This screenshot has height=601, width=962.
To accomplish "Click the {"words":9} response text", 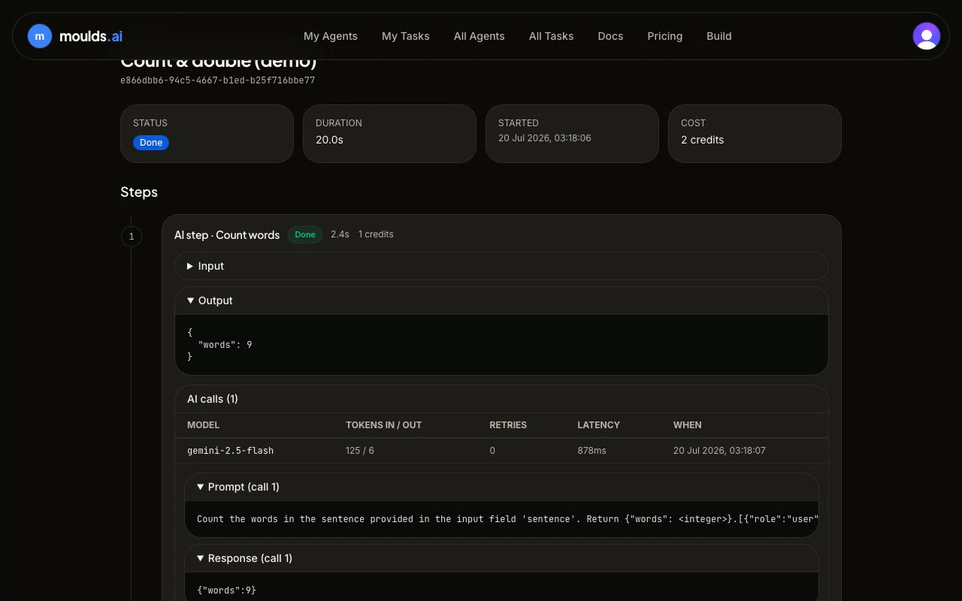I will (x=226, y=590).
